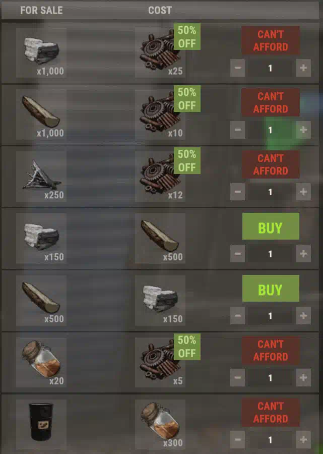Click the x300 low grade fuel cost icon

click(x=160, y=424)
